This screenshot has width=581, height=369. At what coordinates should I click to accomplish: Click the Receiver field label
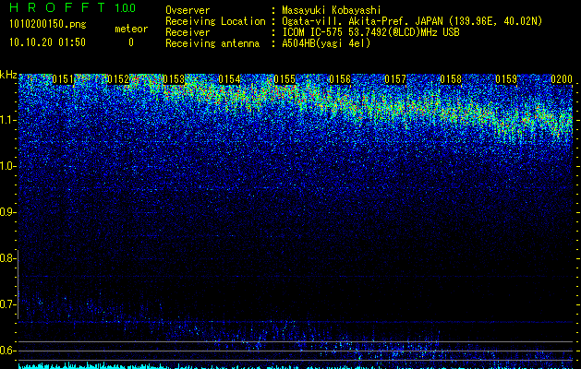(x=188, y=32)
